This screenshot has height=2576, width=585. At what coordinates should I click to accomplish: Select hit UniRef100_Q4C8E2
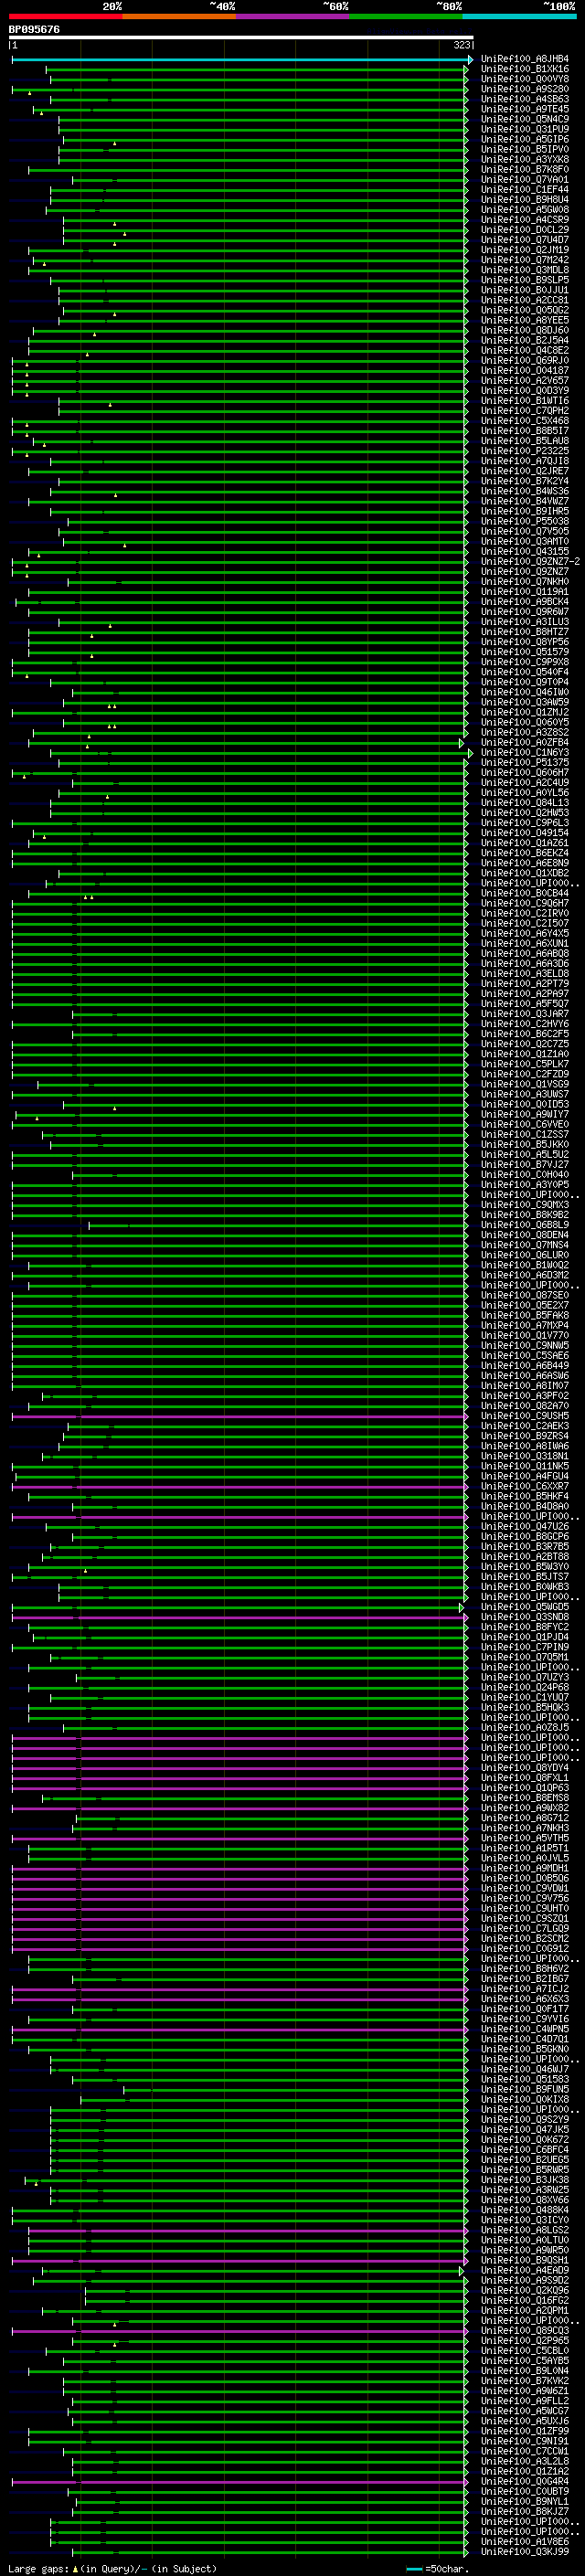pos(525,350)
